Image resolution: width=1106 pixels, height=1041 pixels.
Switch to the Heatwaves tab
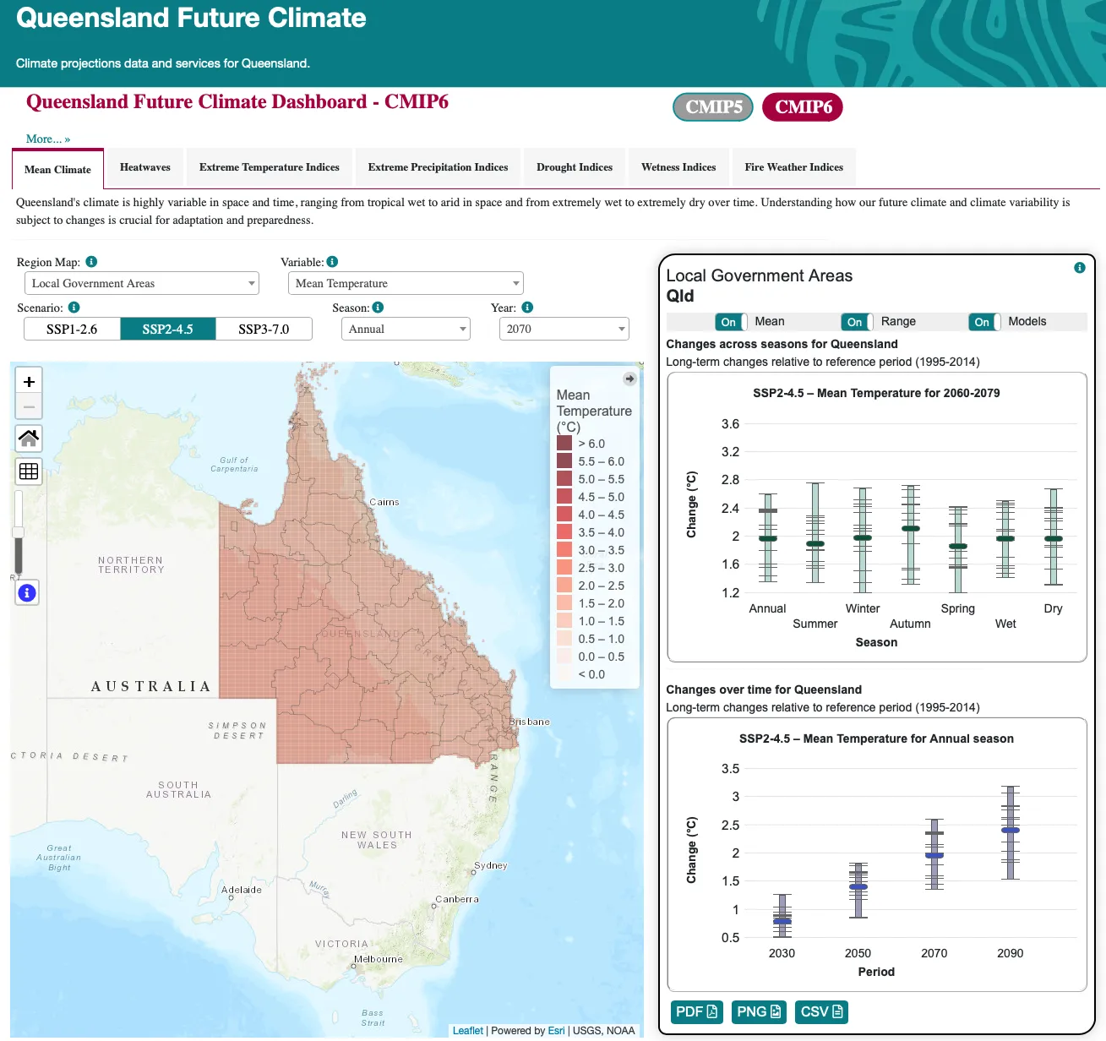(145, 167)
